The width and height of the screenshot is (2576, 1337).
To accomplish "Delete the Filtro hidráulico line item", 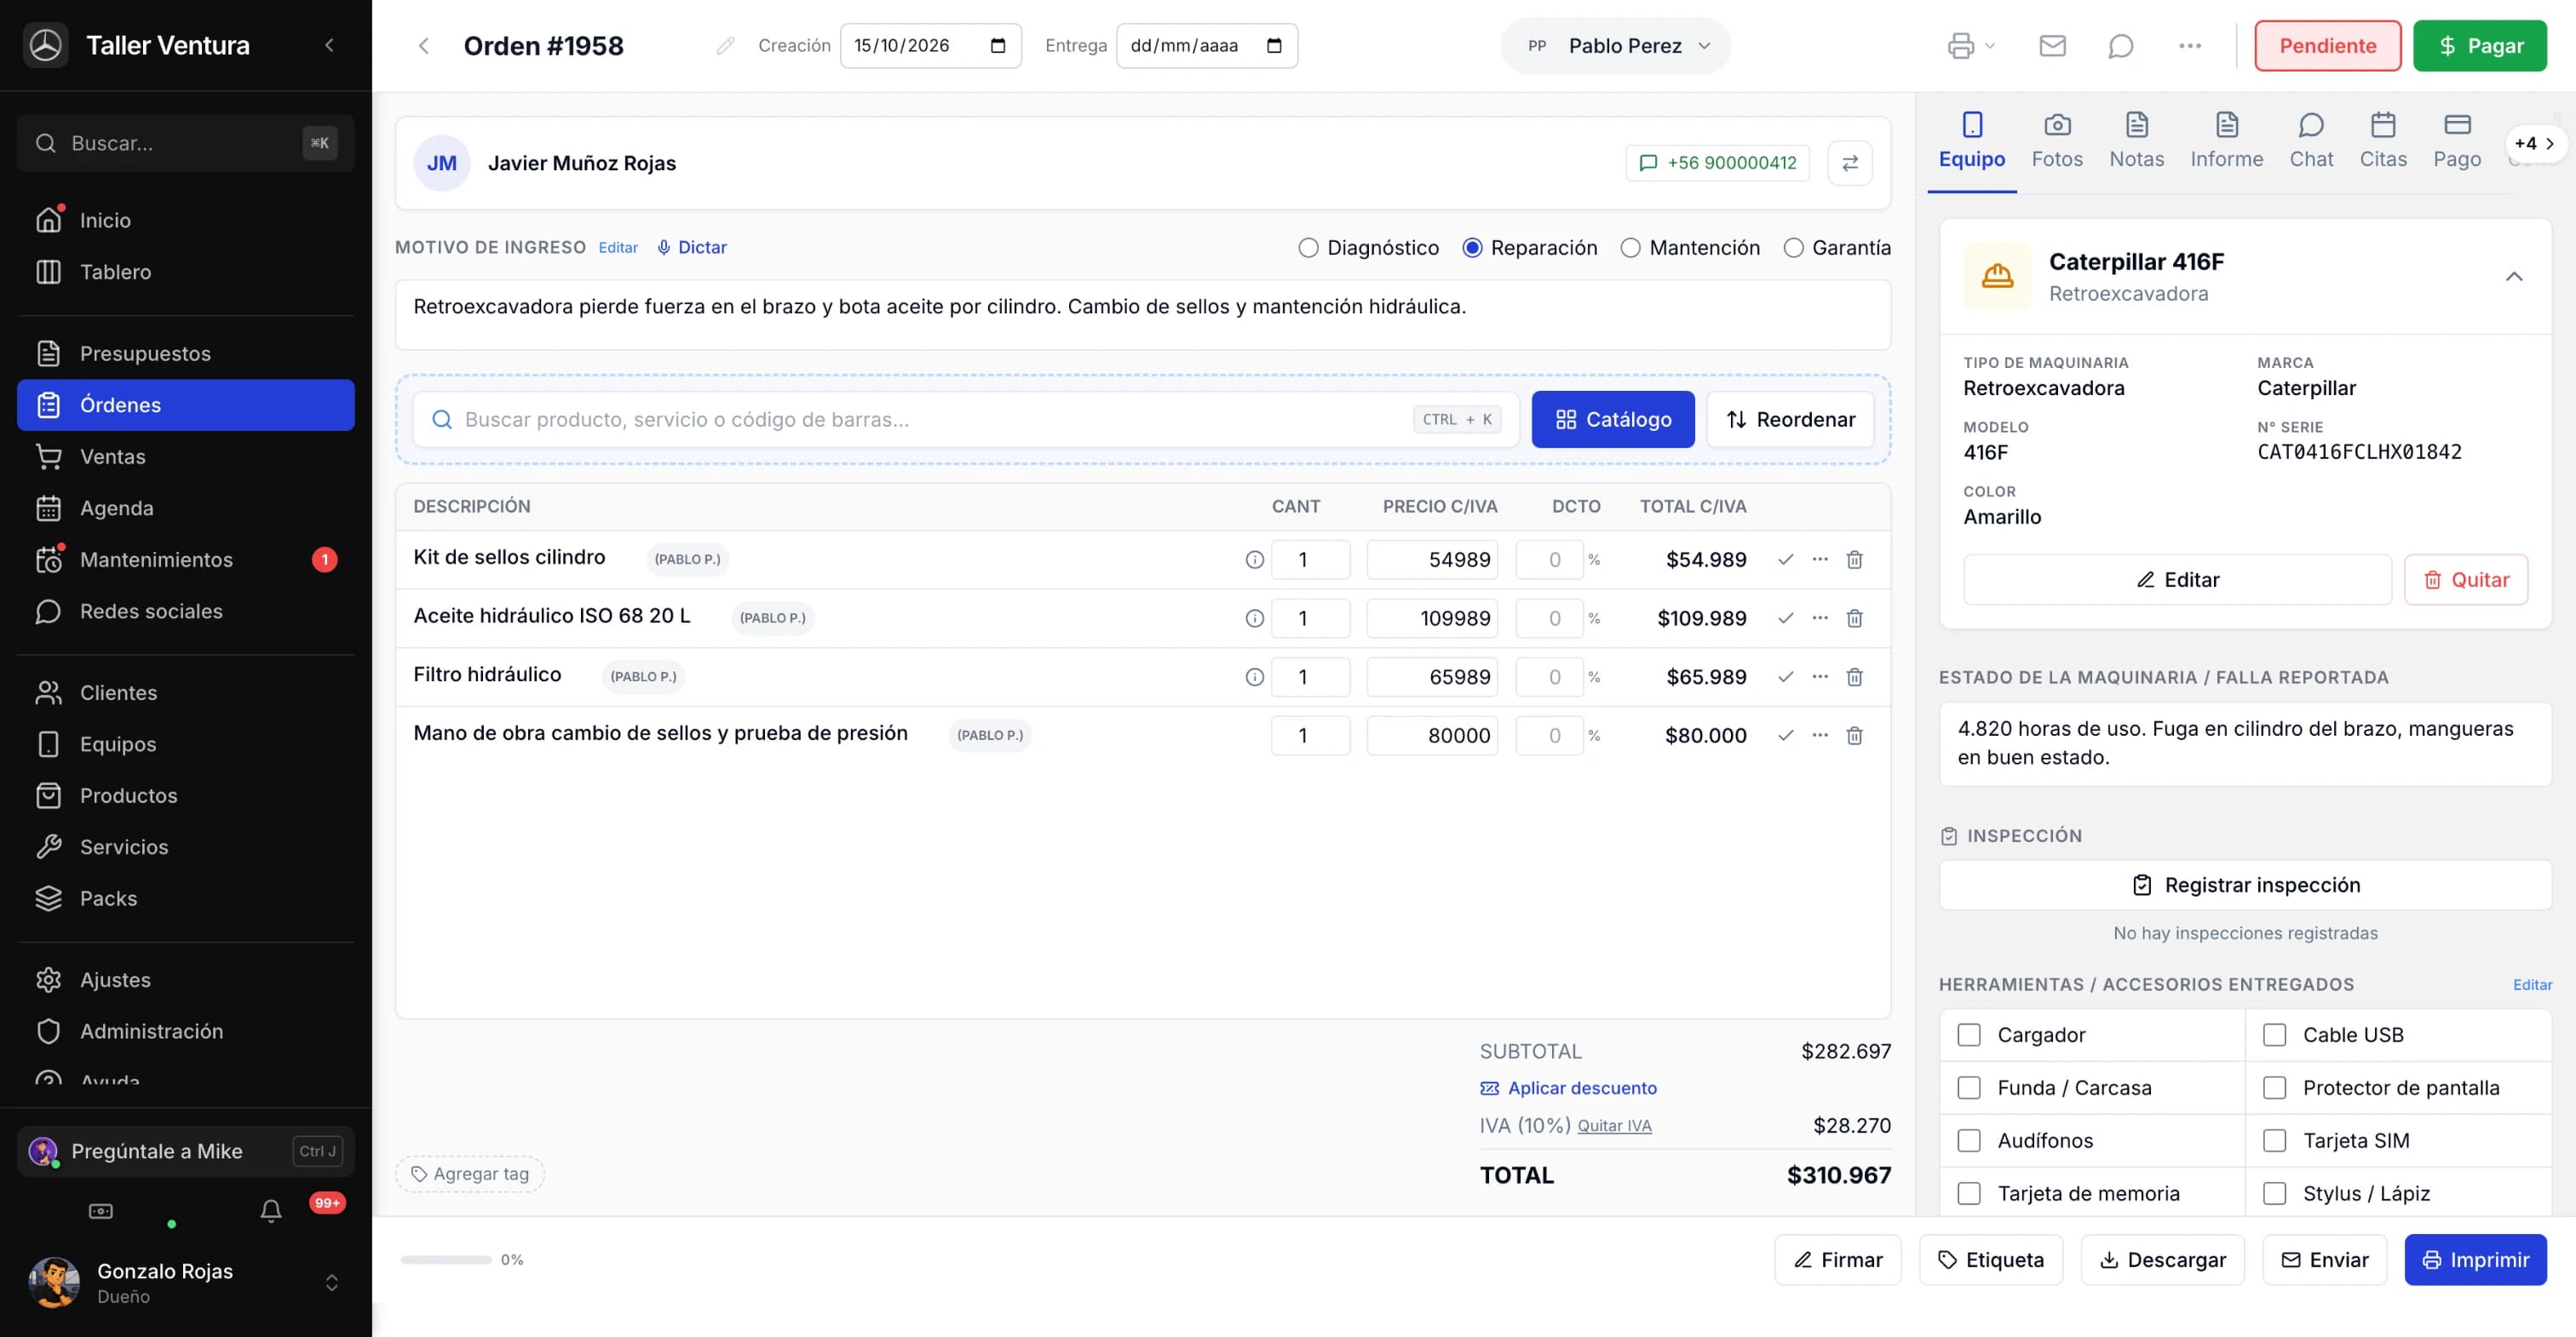I will tap(1854, 677).
